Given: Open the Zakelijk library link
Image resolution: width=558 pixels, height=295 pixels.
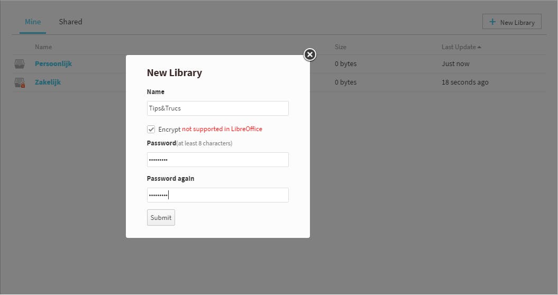Looking at the screenshot, I should click(x=48, y=82).
